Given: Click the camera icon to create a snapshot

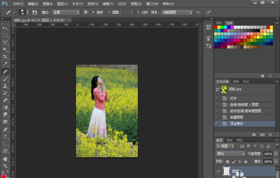Looking at the screenshot, I should [x=262, y=135].
